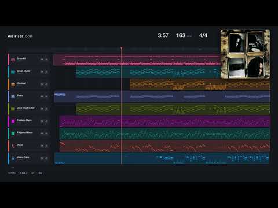Mute the Jazz Electric Gtr track
The image size is (278, 208).
tap(42, 109)
